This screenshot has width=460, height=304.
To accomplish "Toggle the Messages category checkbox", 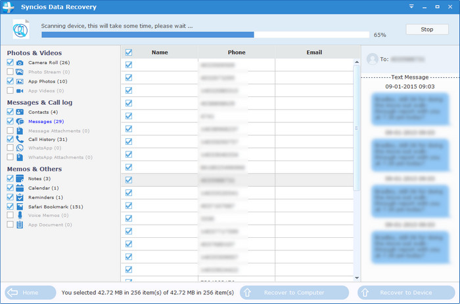I will coord(10,121).
